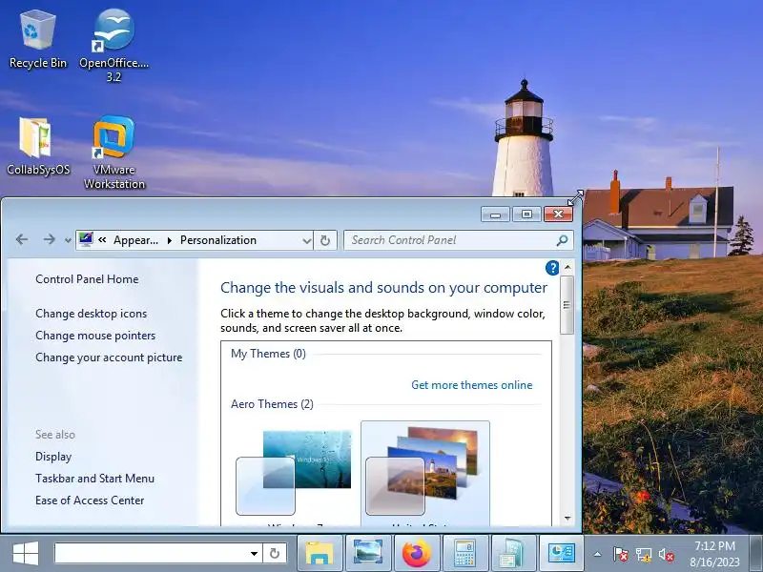The image size is (763, 572).
Task: Select the lighthouse Aero theme thumbnail
Action: coord(425,473)
